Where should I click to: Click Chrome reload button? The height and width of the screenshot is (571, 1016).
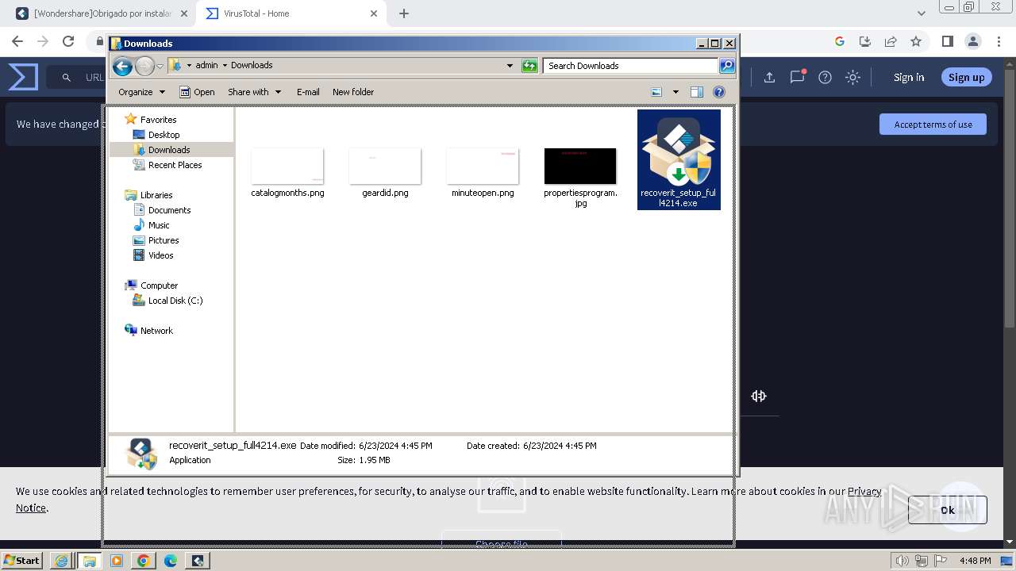[68, 41]
